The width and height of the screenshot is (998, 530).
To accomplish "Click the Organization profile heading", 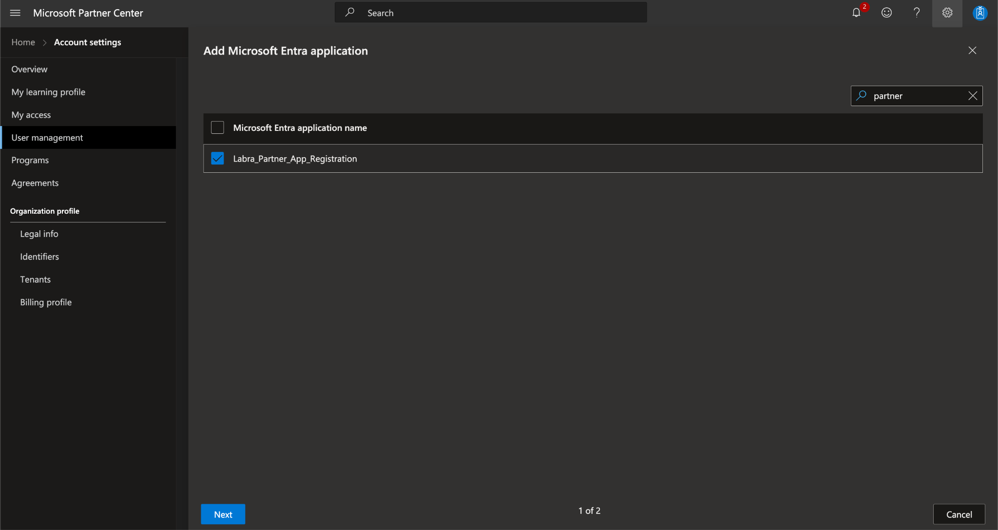I will click(x=45, y=211).
